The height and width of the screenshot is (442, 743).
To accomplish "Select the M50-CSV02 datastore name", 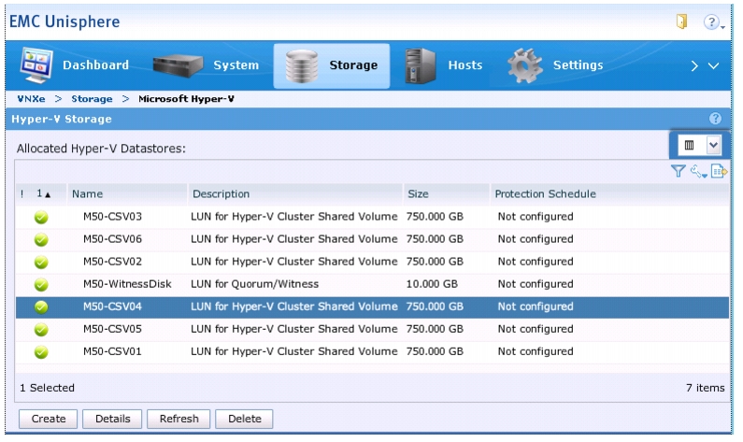I will click(x=112, y=262).
